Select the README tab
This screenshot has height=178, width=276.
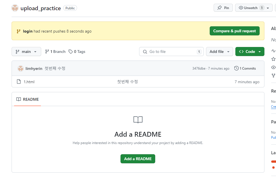click(x=27, y=99)
